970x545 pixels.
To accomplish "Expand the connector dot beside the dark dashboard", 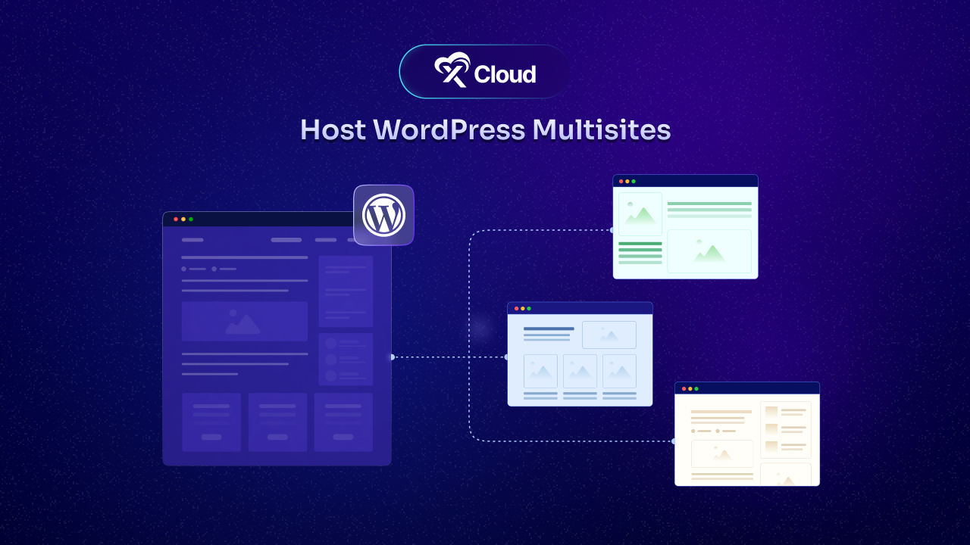I will [x=393, y=357].
